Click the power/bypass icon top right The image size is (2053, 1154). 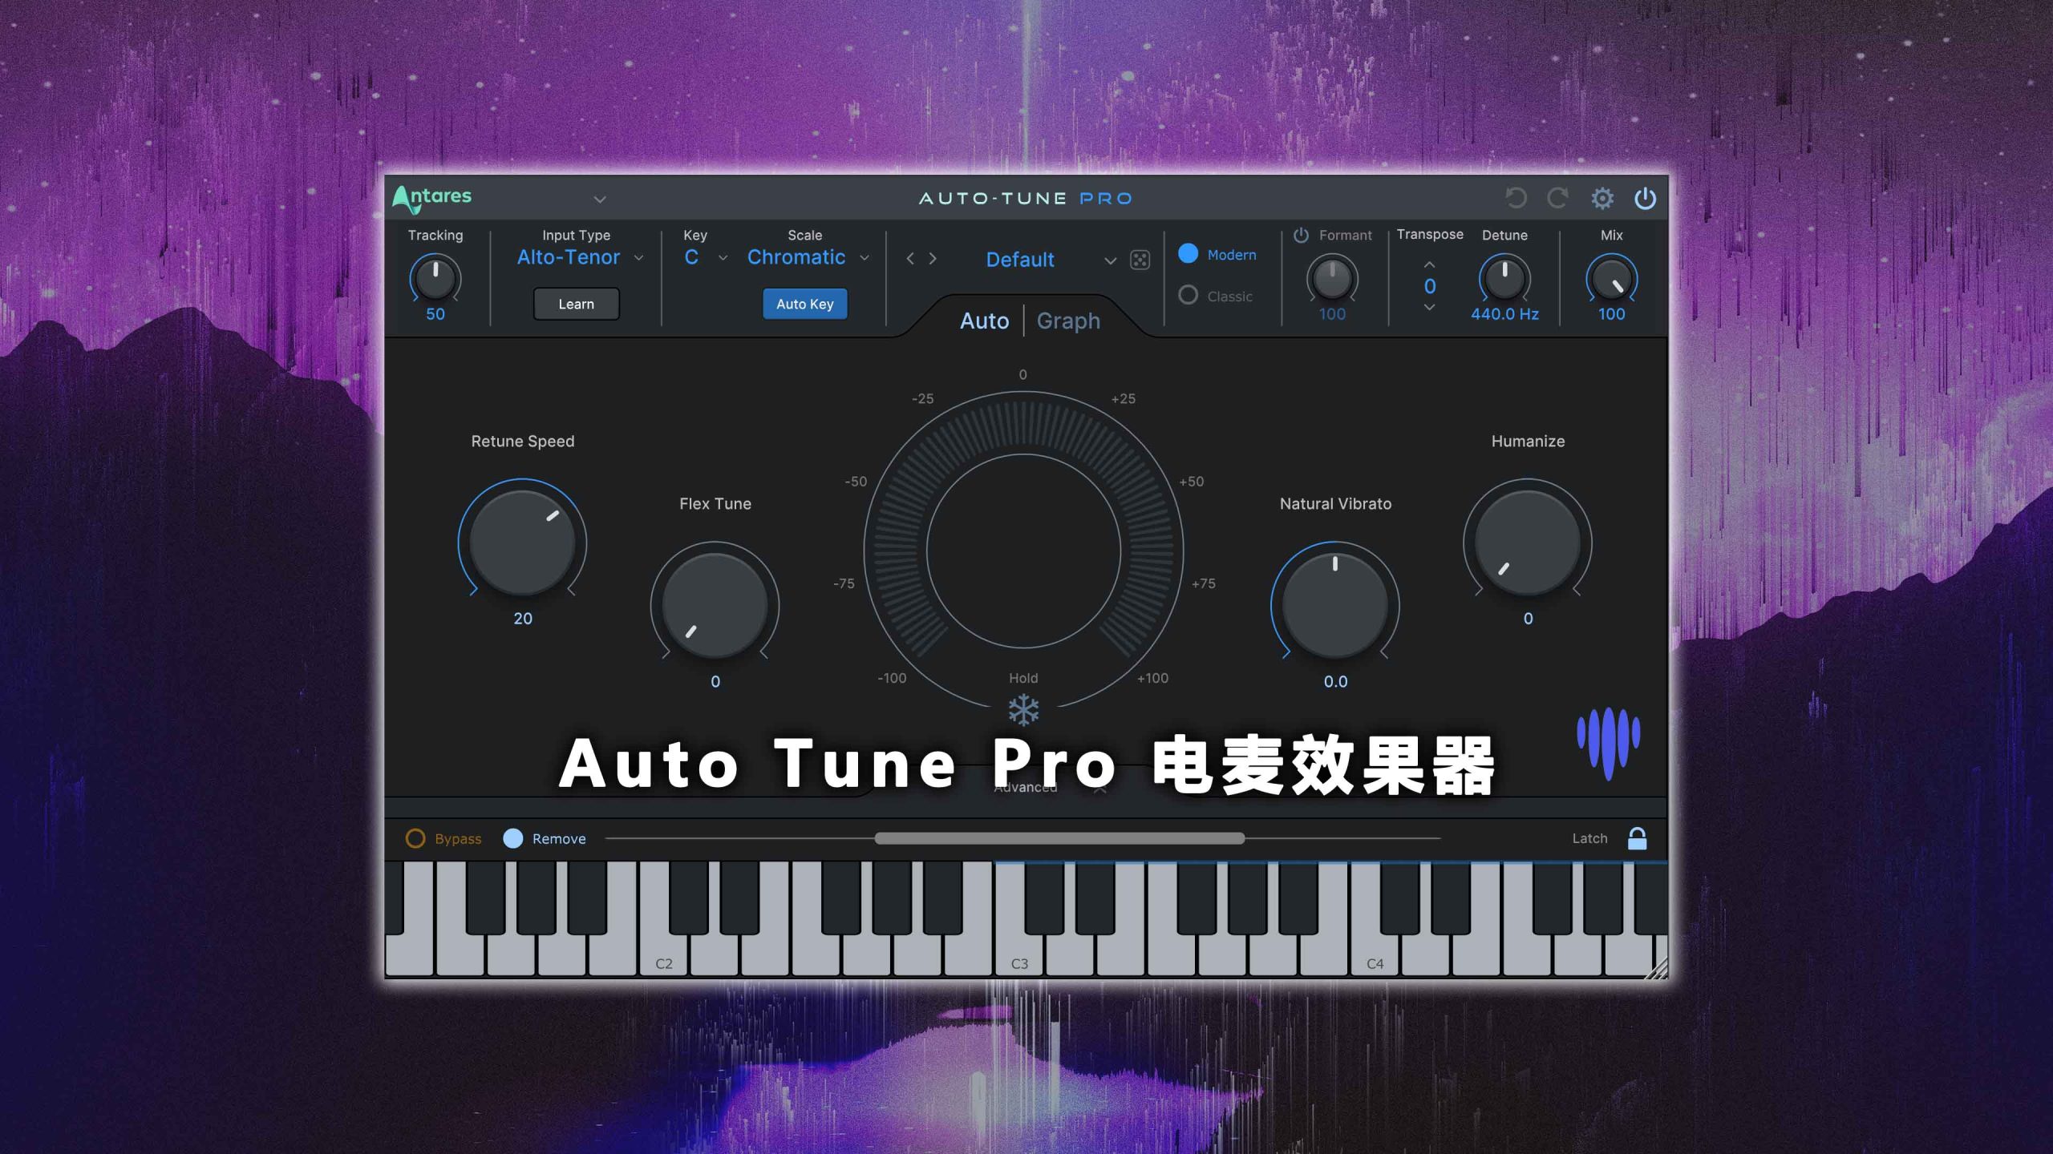1646,197
